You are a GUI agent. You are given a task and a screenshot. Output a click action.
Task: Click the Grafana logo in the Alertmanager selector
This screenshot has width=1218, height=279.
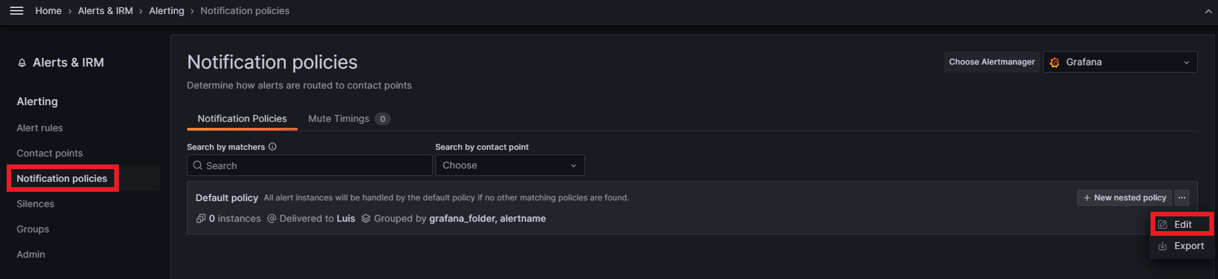click(x=1055, y=62)
